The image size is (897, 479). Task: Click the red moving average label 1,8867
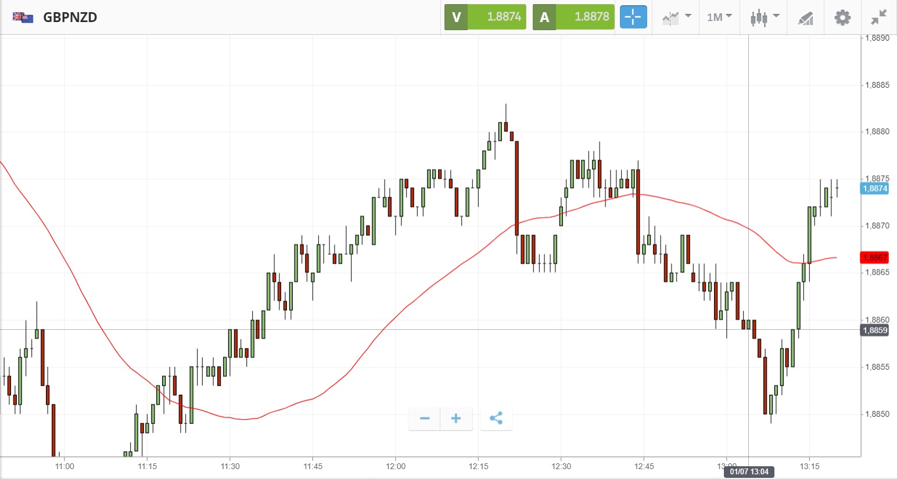[x=874, y=257]
